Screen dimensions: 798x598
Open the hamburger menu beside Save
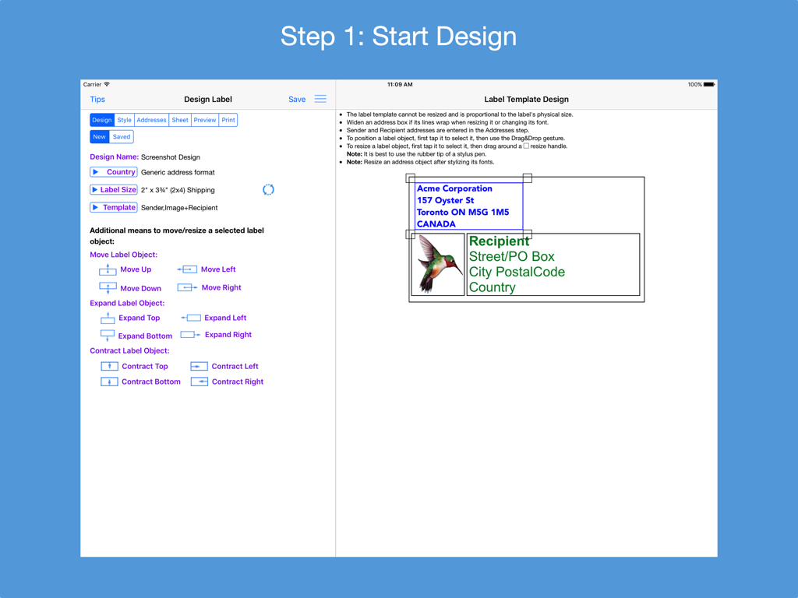[320, 99]
